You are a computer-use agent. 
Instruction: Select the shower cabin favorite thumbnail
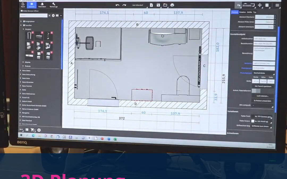(29, 36)
